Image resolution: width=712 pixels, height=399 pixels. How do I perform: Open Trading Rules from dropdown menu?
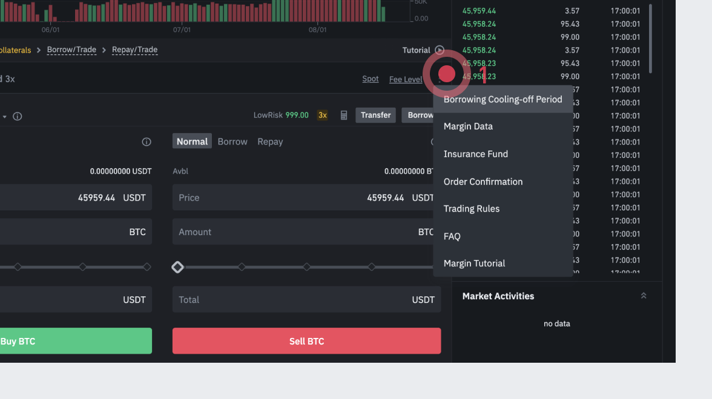pyautogui.click(x=471, y=209)
